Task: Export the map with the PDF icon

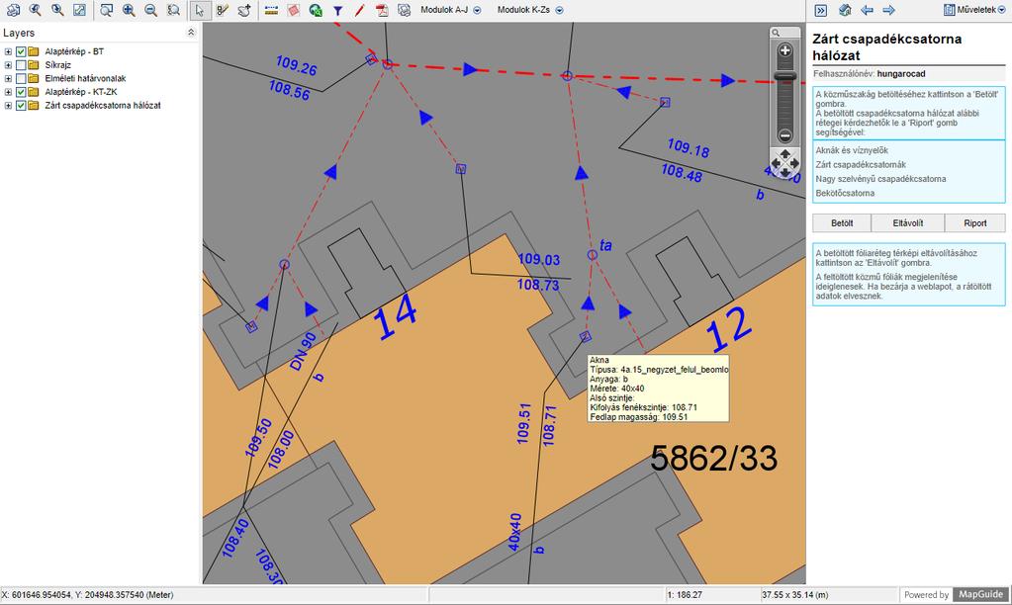Action: [382, 10]
